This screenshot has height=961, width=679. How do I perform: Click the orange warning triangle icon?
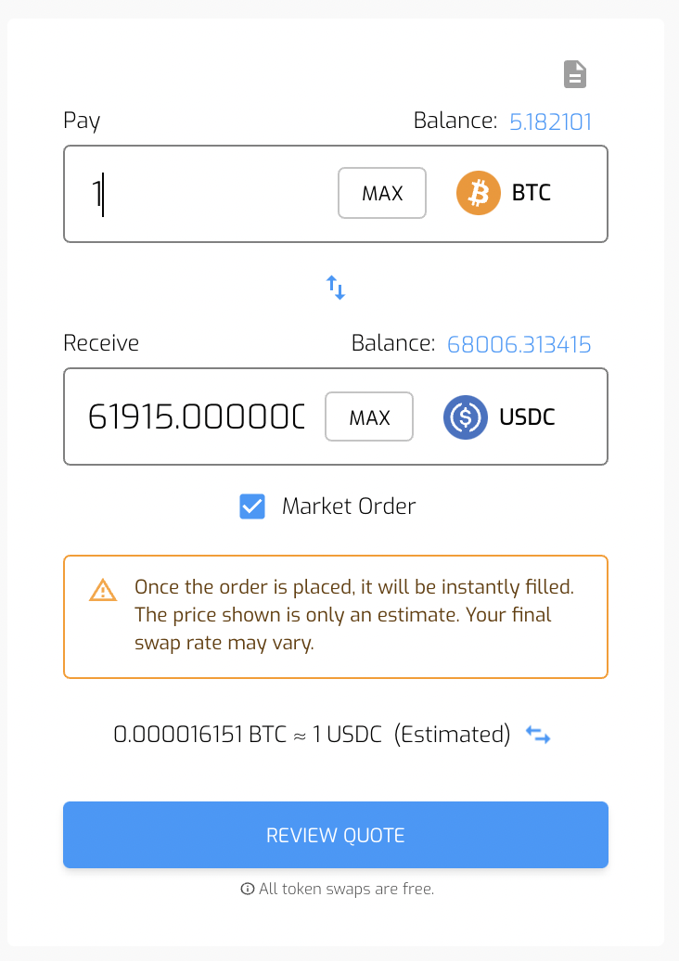pos(103,590)
